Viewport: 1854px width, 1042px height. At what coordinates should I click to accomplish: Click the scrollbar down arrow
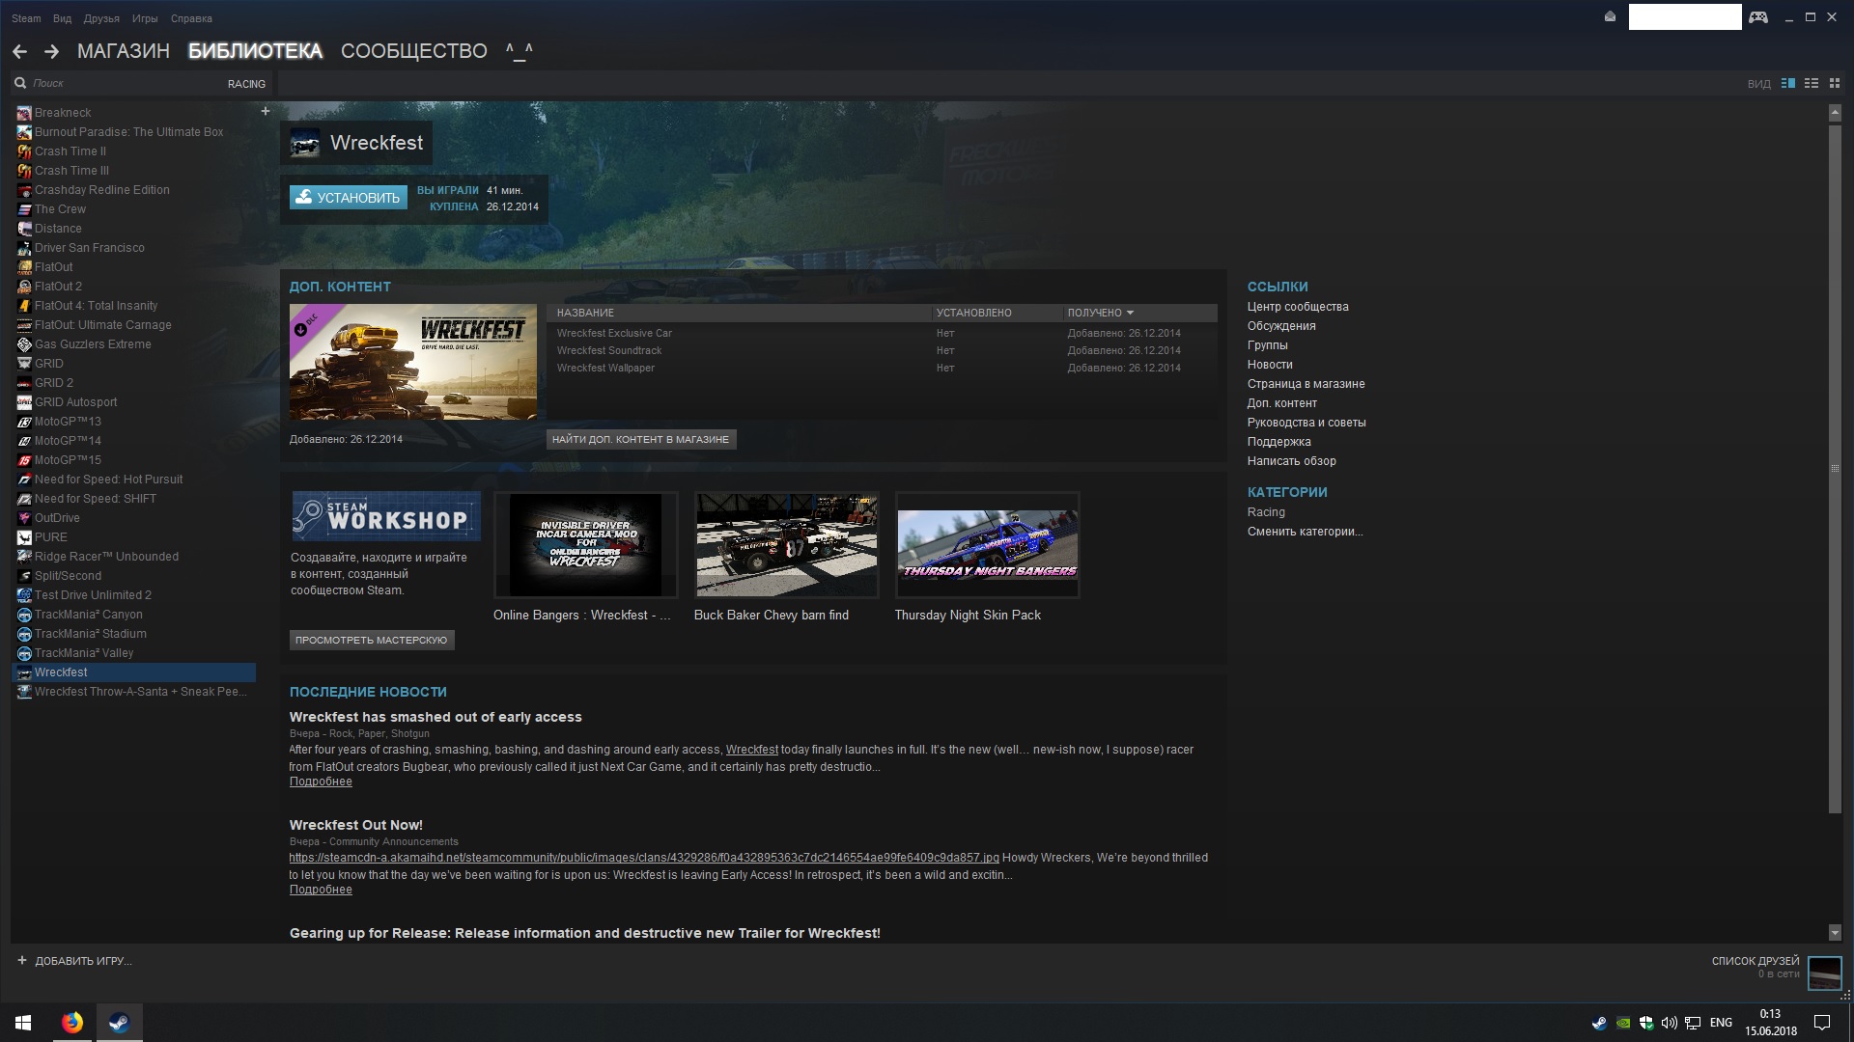coord(1835,932)
